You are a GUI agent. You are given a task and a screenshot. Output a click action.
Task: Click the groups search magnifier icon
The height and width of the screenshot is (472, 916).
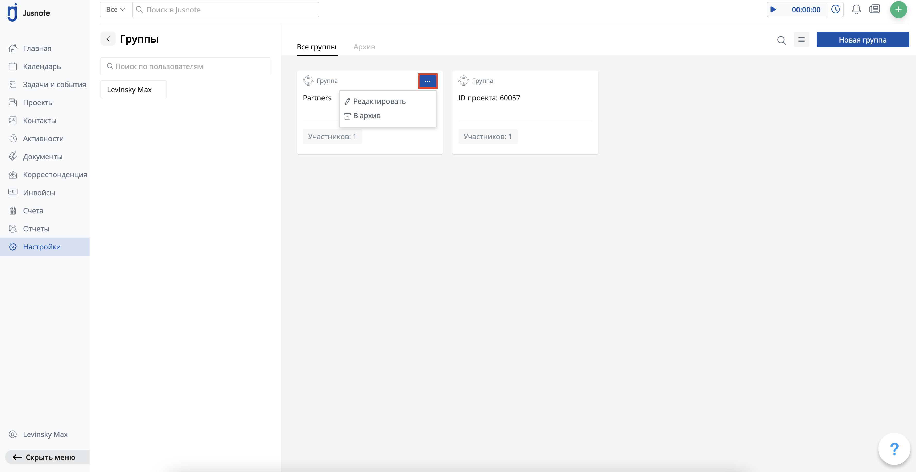[x=781, y=40]
